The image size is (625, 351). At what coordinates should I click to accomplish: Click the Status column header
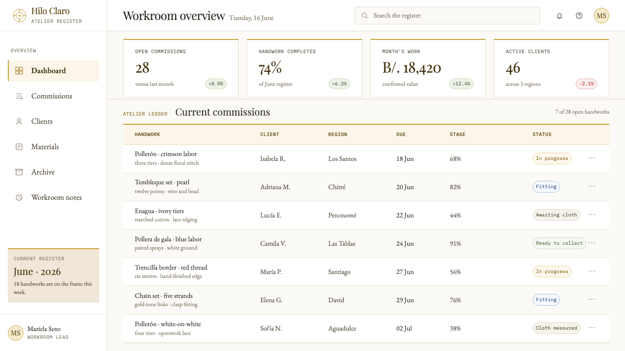(542, 135)
